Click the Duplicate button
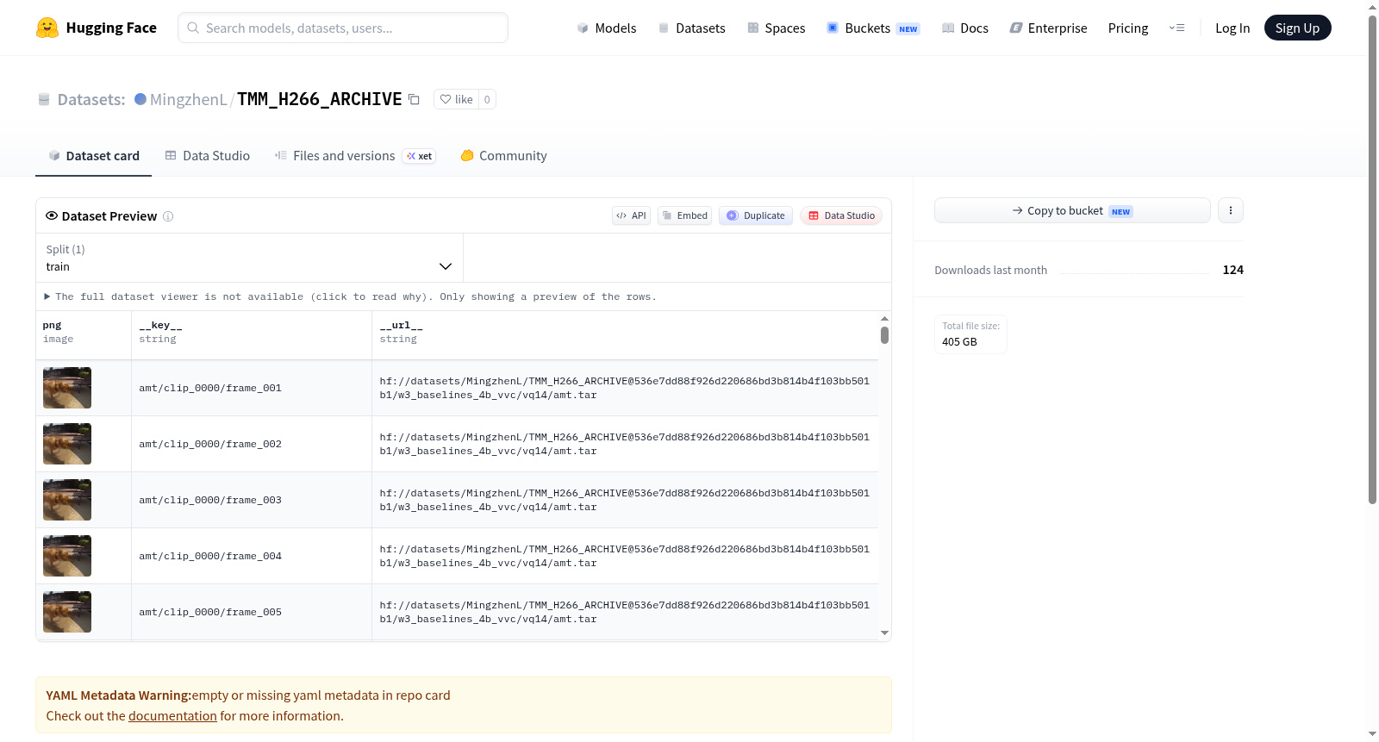The height and width of the screenshot is (742, 1379). click(756, 215)
